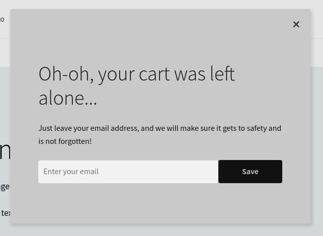Click the word 'safety' in the popup description
This screenshot has height=236, width=323.
pos(257,129)
